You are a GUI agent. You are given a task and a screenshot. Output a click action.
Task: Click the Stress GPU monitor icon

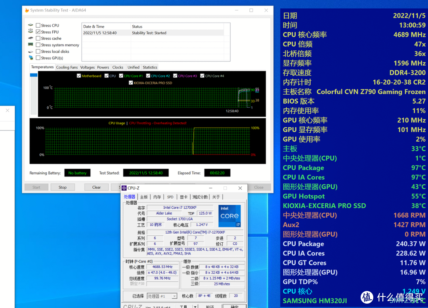click(31, 57)
